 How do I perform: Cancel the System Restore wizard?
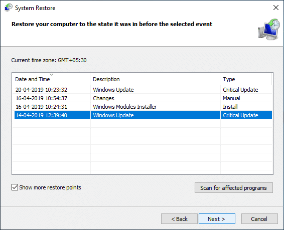(259, 219)
